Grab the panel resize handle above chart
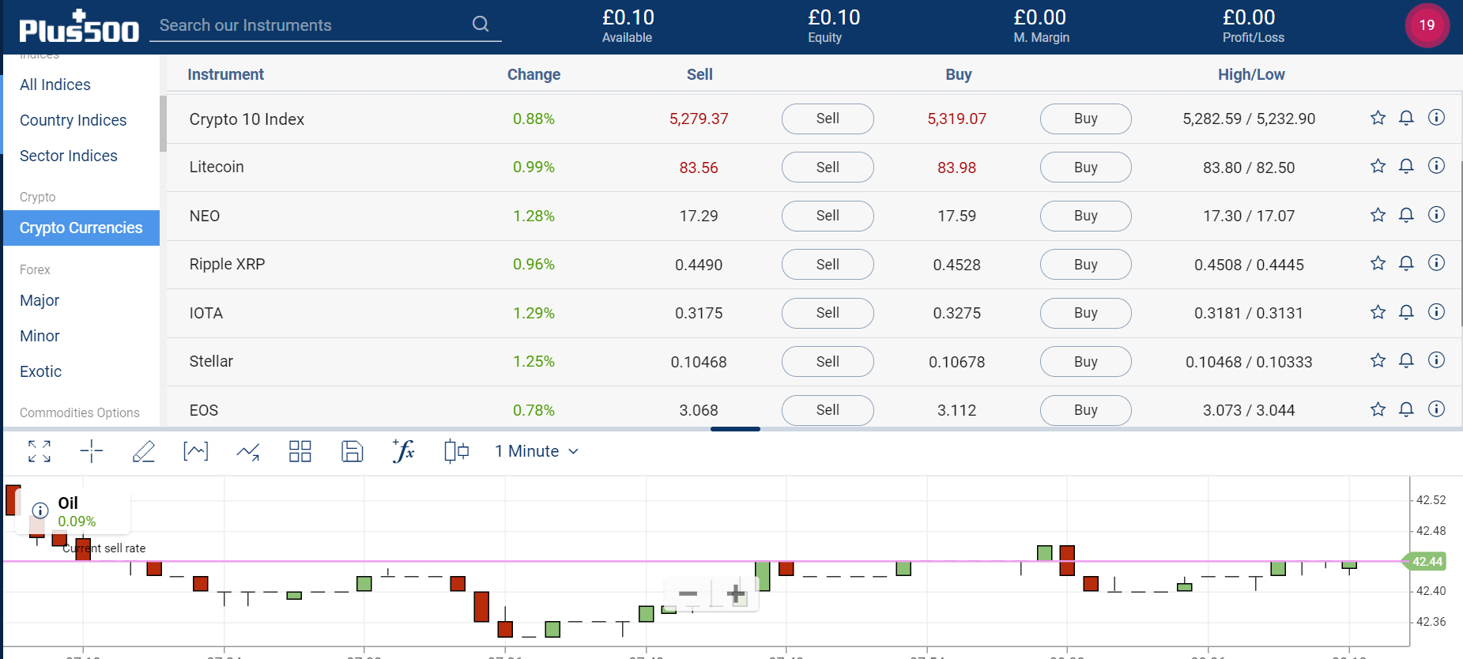The image size is (1463, 659). point(735,429)
